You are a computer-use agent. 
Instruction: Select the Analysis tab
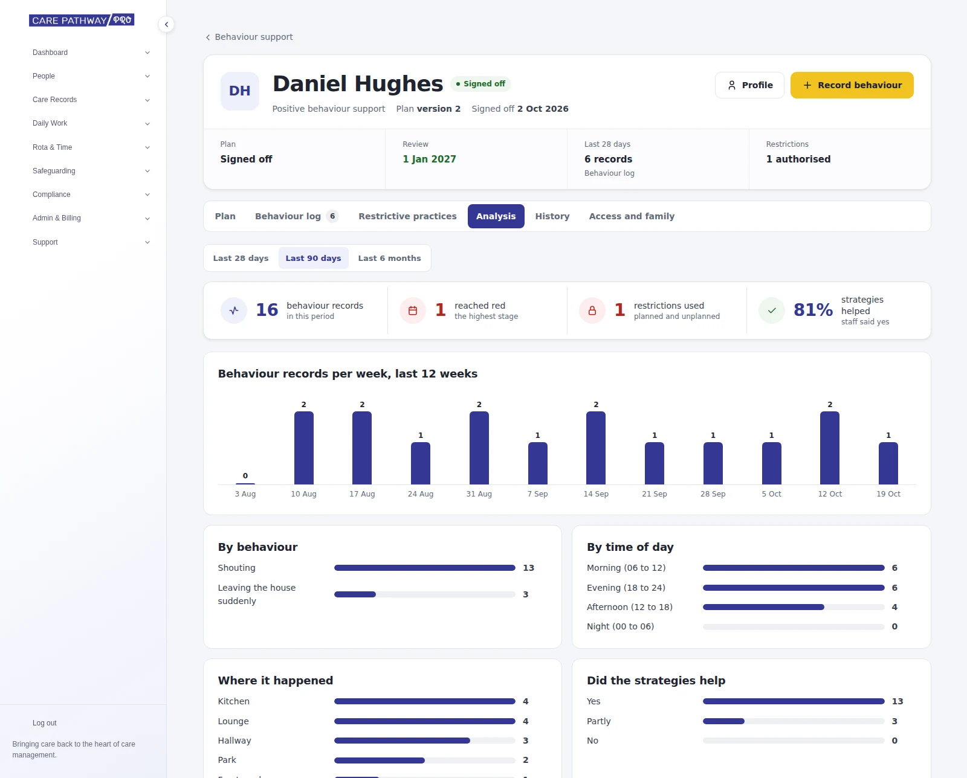[x=496, y=216]
